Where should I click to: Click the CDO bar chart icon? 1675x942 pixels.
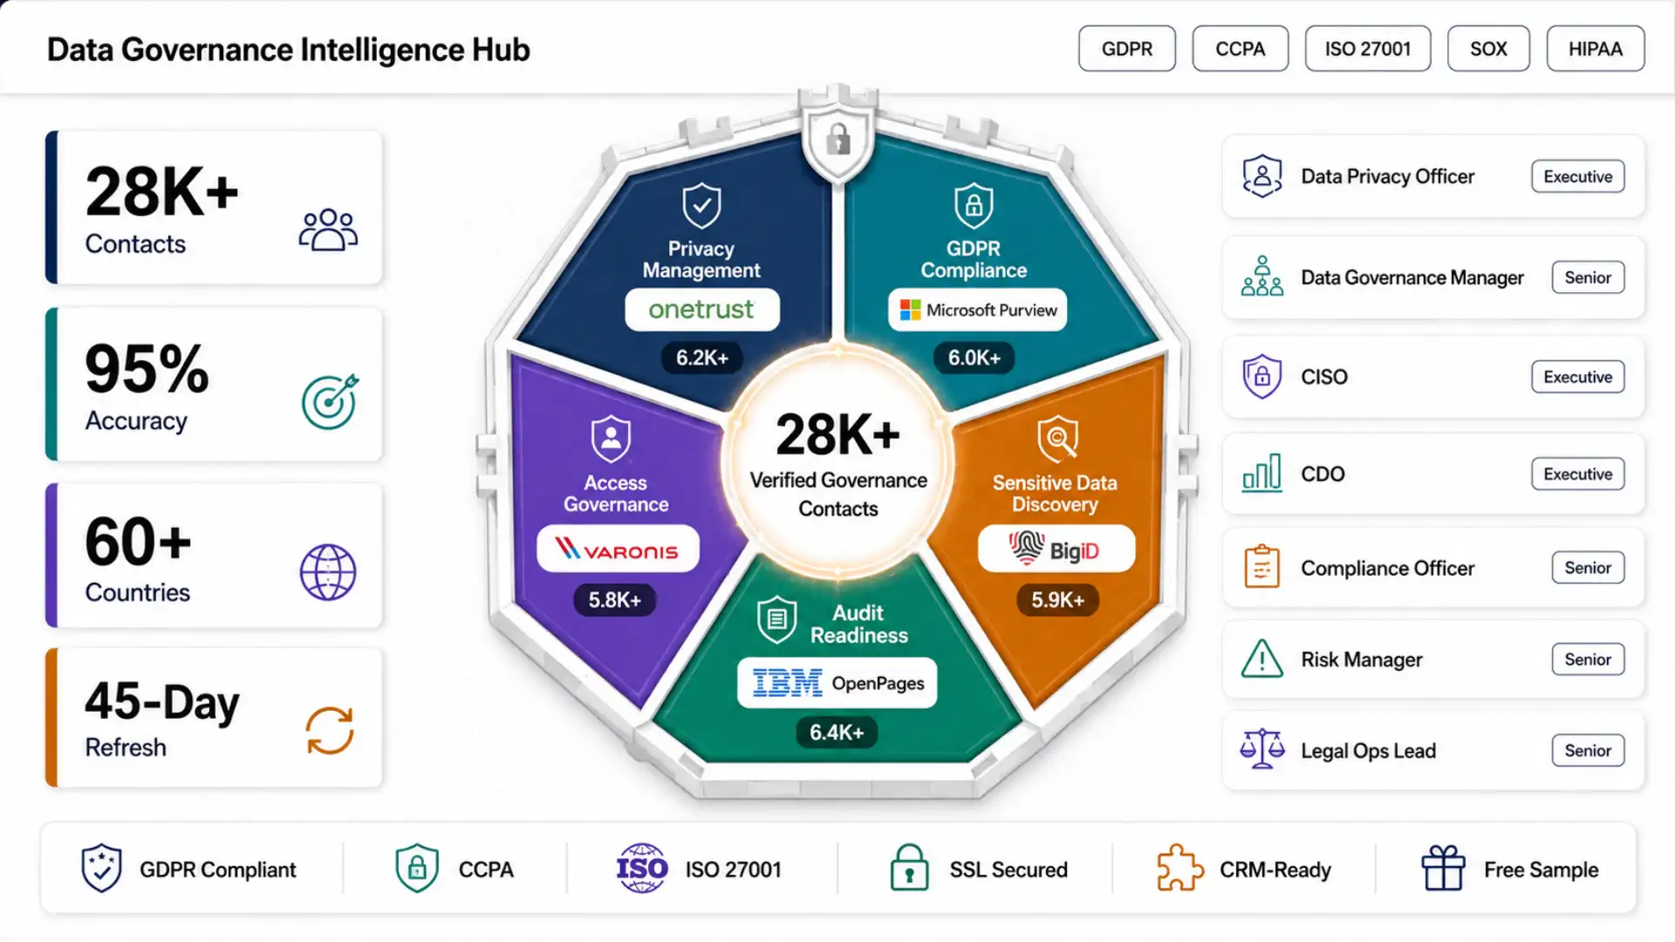[x=1261, y=473]
